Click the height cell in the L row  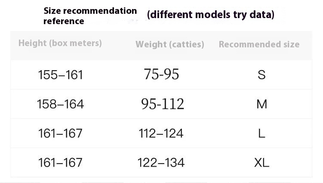(60, 133)
